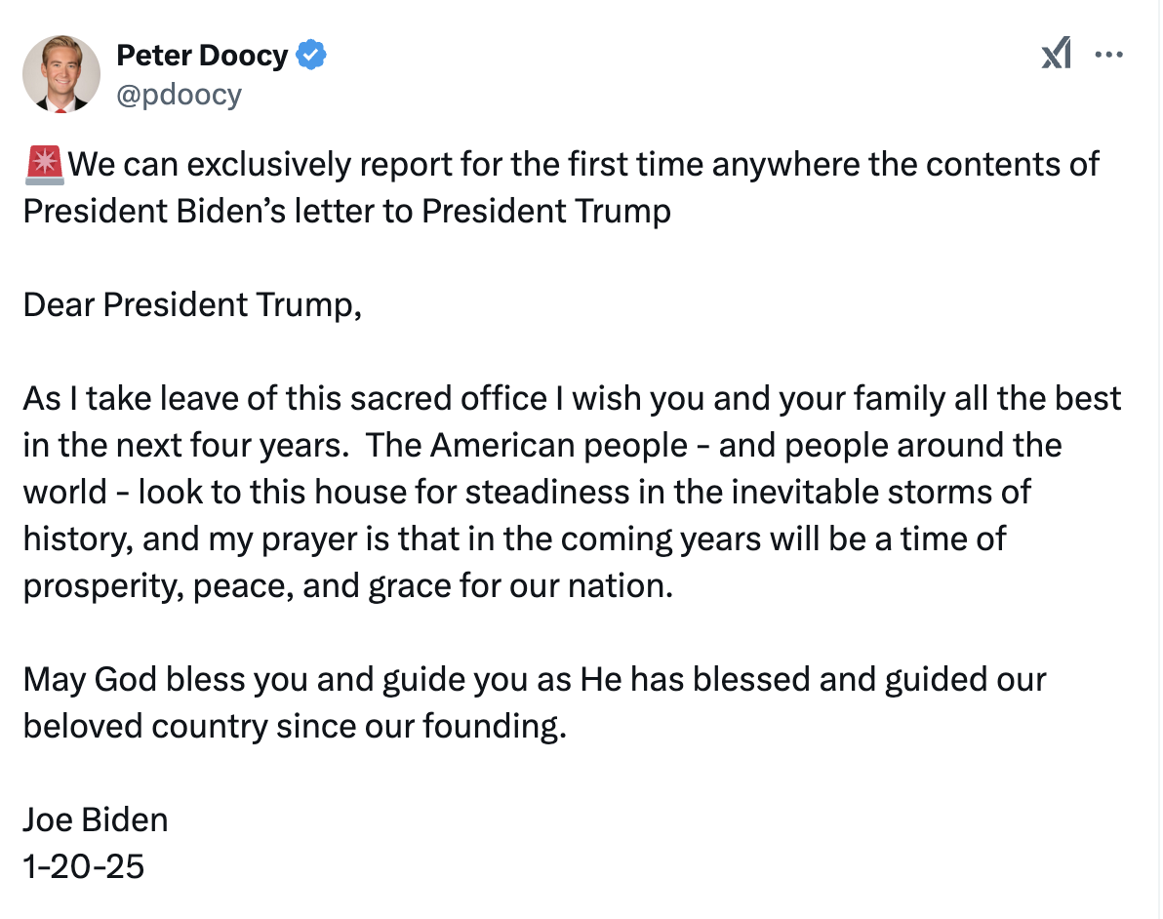Click the line starting "world - look to this house"
This screenshot has width=1163, height=919.
527,493
